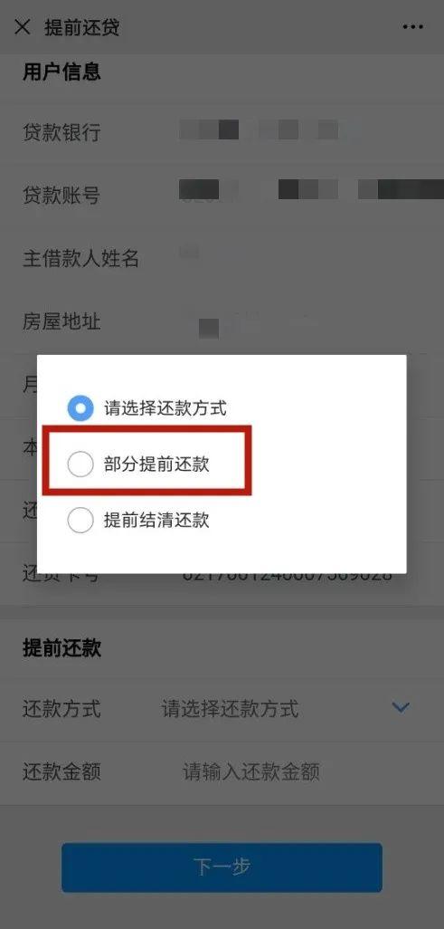Select the 贷款银行 row
Image resolution: width=444 pixels, height=929 pixels.
tap(222, 131)
